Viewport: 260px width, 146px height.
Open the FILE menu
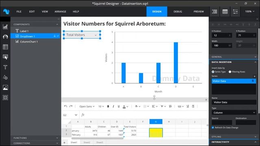(19, 12)
